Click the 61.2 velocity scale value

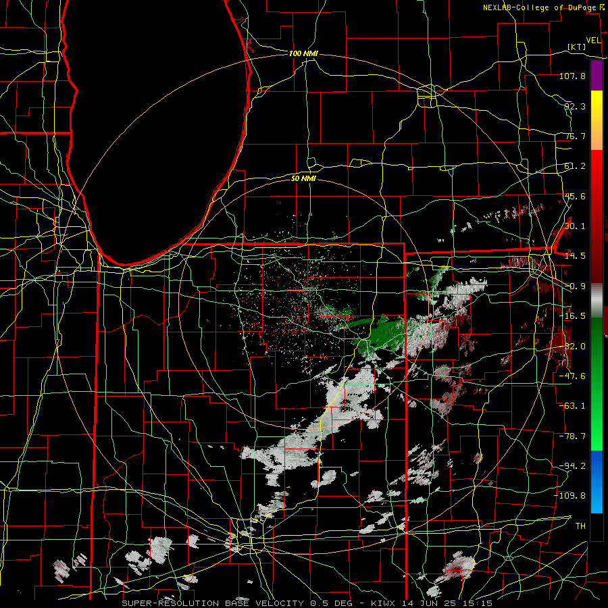[x=575, y=166]
